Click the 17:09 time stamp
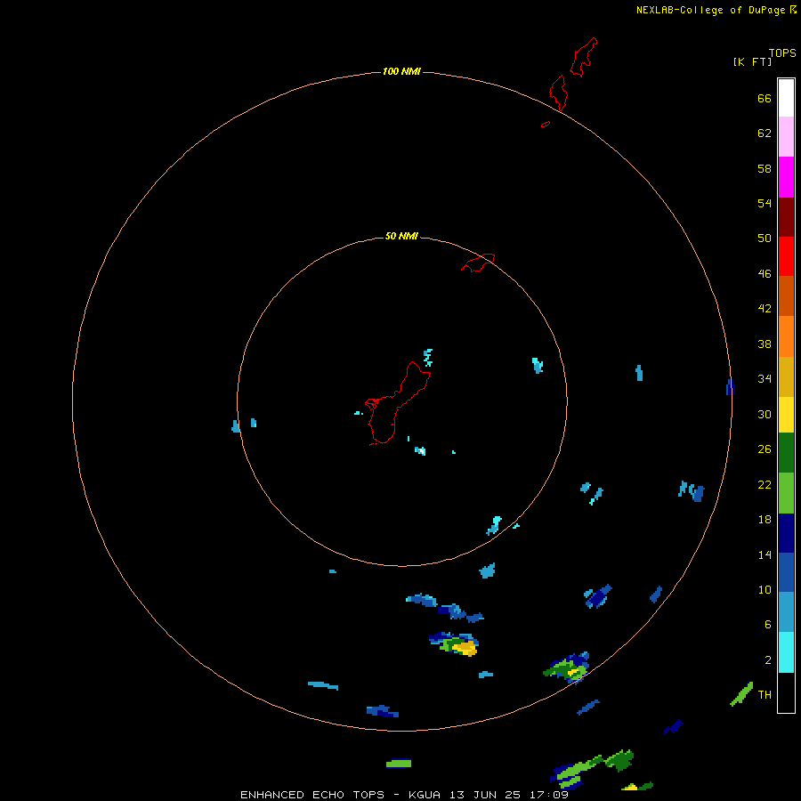The image size is (801, 801). pos(549,795)
